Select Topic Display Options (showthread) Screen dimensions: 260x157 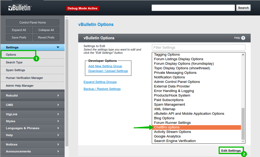(197, 68)
